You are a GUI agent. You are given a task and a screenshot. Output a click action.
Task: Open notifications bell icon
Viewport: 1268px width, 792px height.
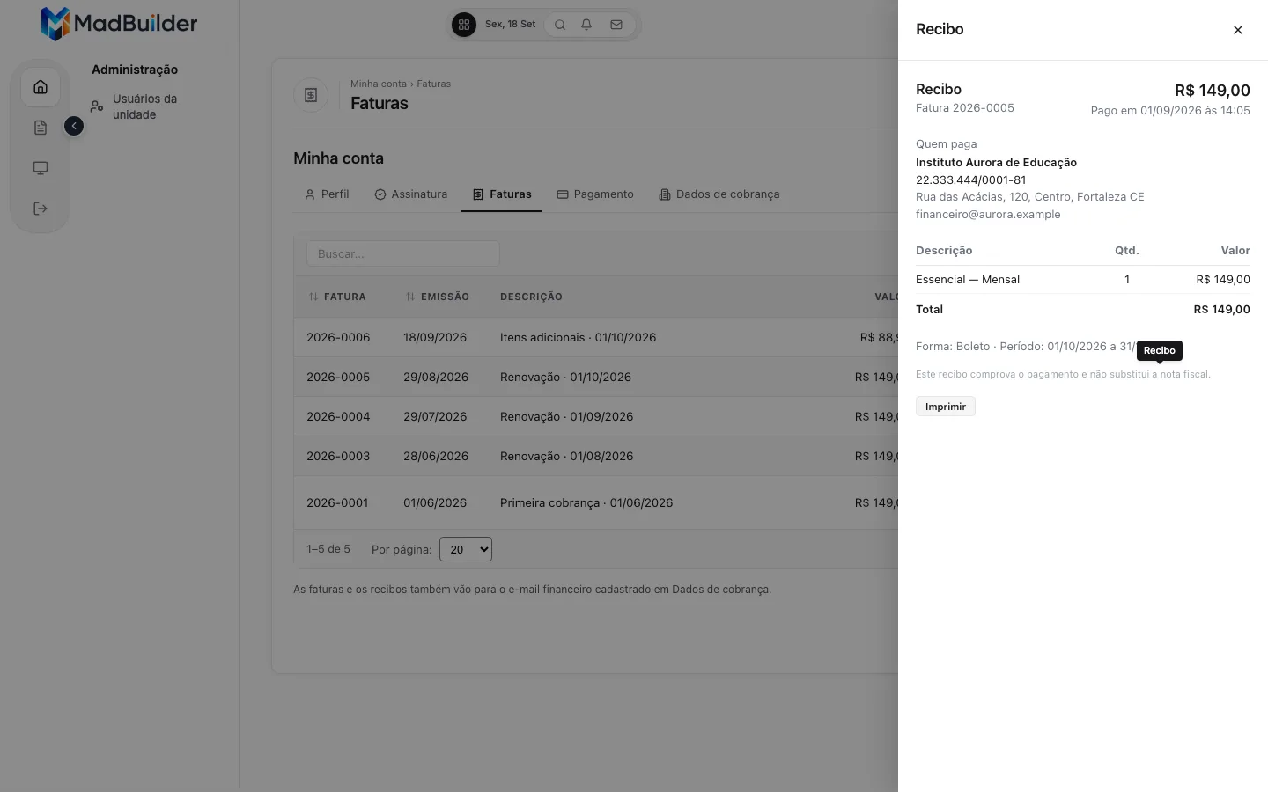click(586, 25)
